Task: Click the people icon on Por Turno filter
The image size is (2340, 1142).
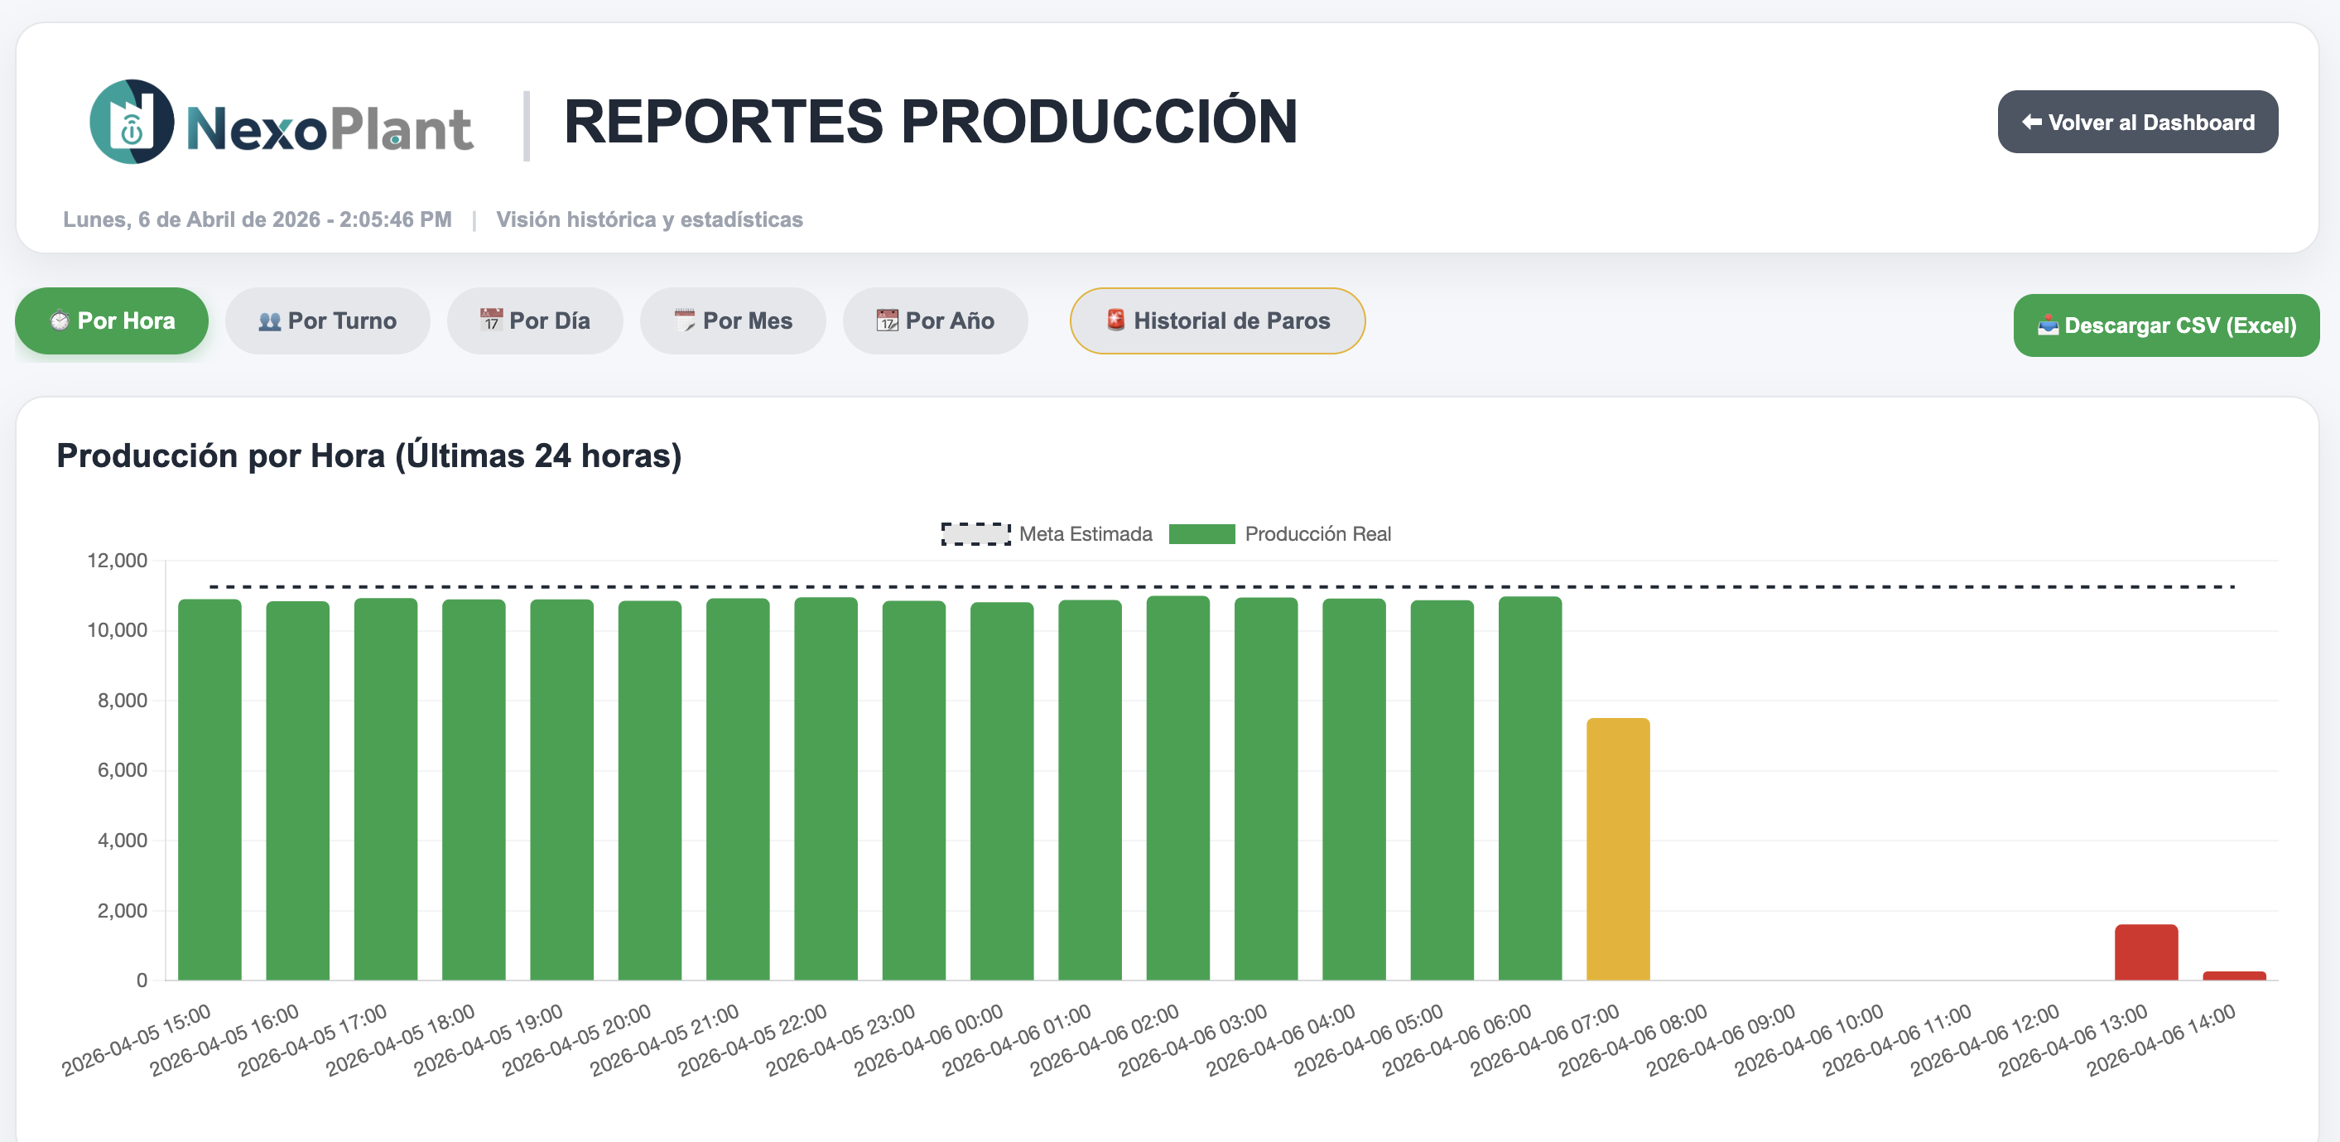Action: (x=269, y=320)
